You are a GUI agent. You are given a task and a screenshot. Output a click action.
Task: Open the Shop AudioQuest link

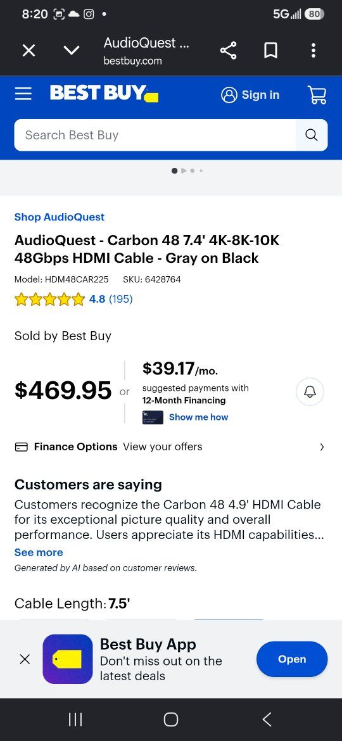click(x=60, y=217)
